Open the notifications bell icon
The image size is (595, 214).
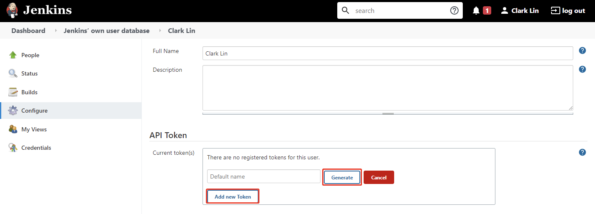coord(476,11)
